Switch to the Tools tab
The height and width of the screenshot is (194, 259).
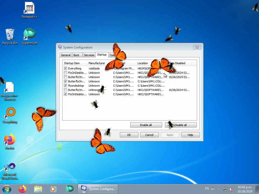point(112,55)
